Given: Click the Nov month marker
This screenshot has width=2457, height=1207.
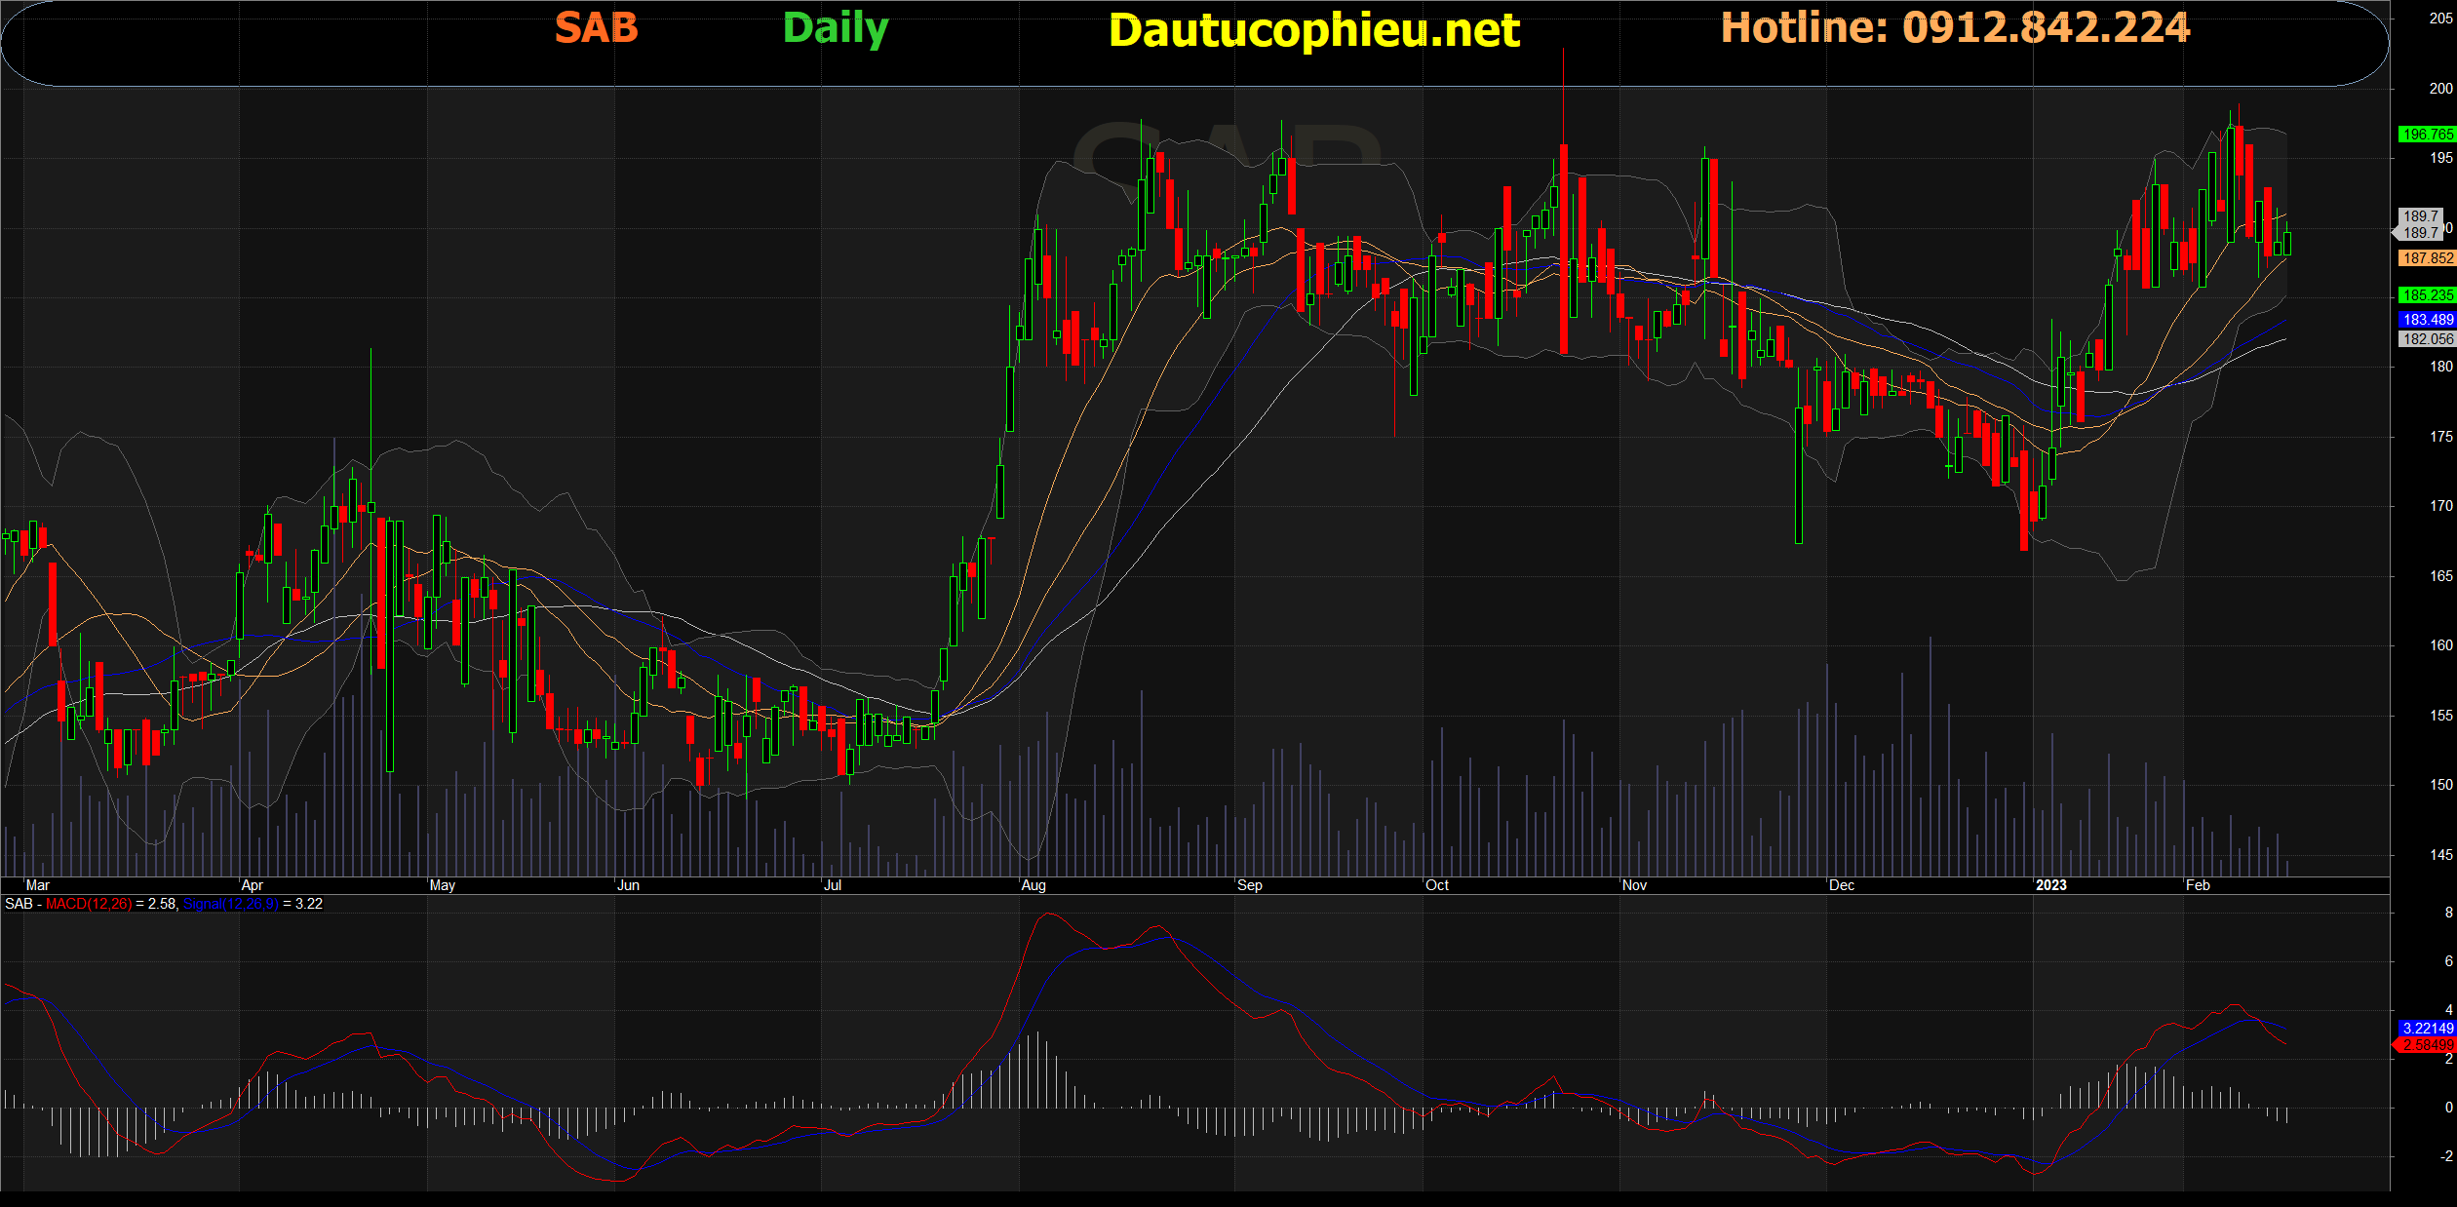Looking at the screenshot, I should [x=1634, y=885].
